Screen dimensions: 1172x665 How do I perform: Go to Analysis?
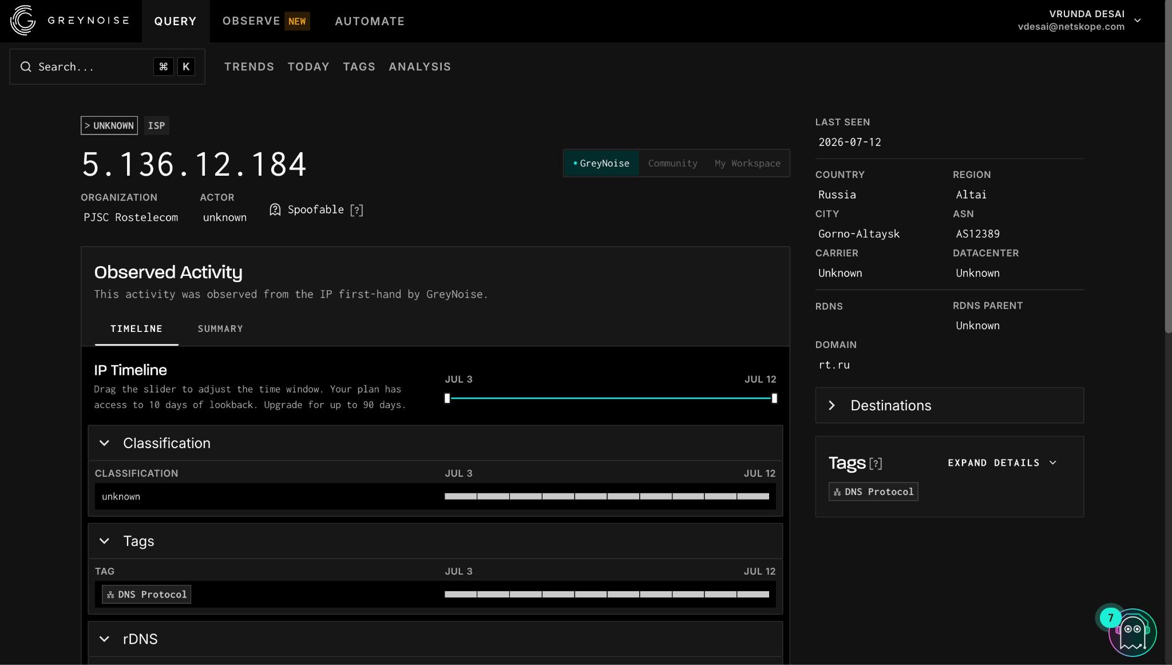[419, 67]
